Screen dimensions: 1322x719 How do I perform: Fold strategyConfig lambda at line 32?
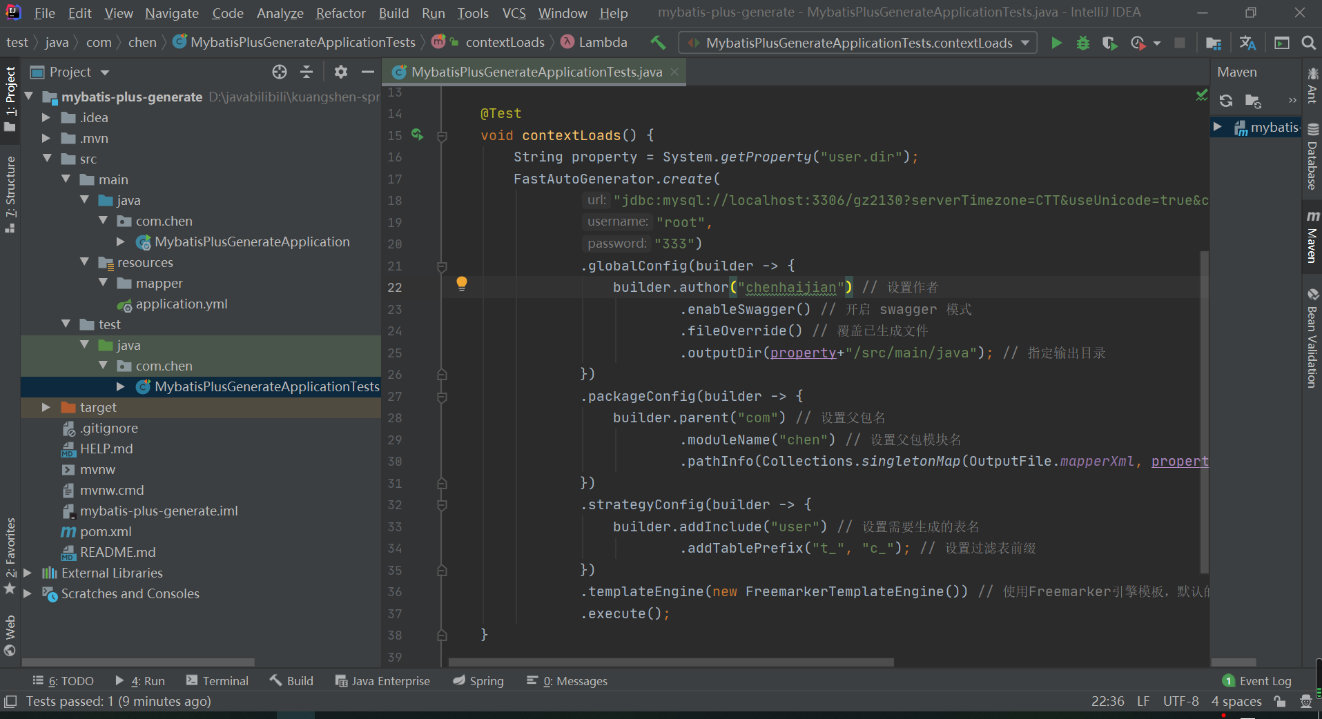click(x=442, y=505)
